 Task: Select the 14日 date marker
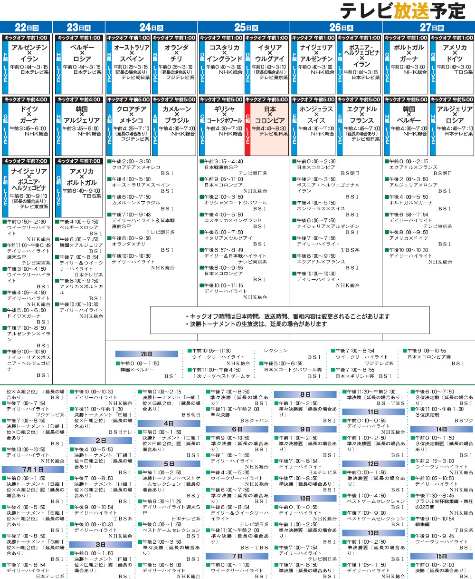coord(441,429)
